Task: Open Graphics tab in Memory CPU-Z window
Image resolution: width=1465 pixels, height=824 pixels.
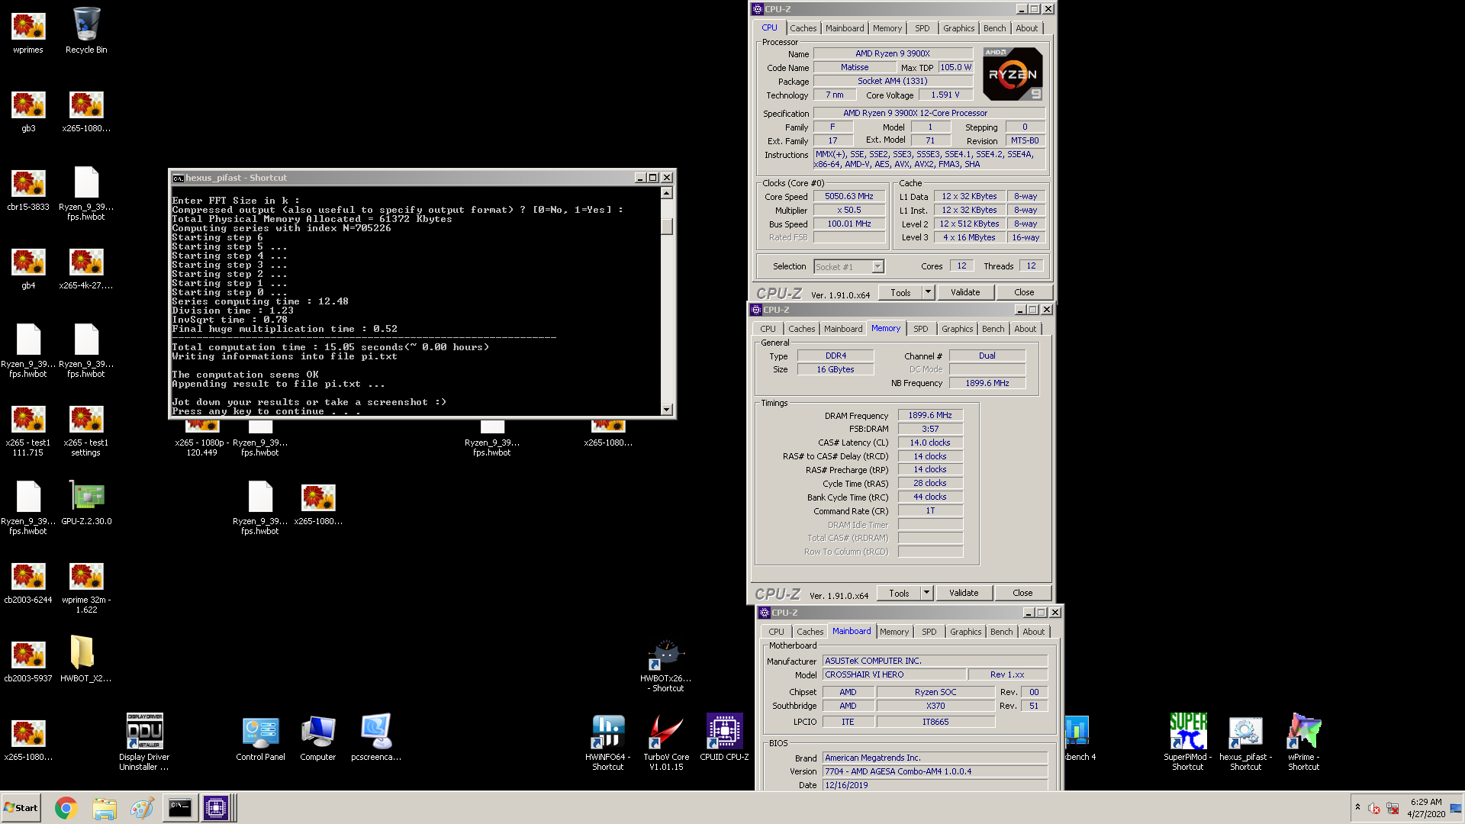Action: click(x=957, y=329)
